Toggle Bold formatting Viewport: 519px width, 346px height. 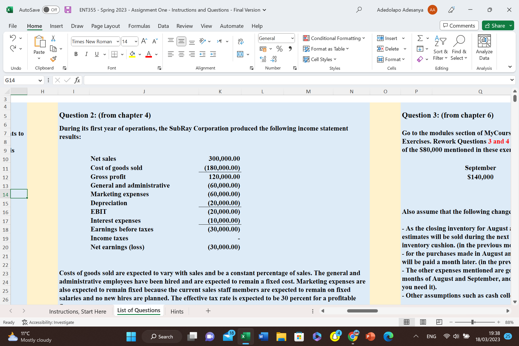[76, 54]
